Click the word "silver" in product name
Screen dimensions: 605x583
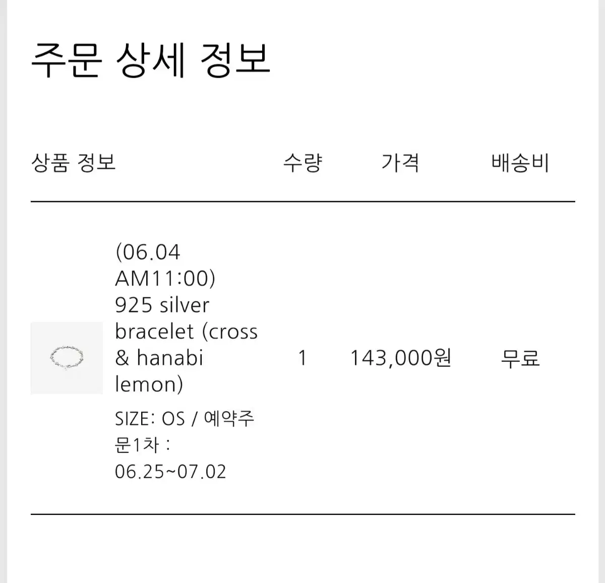click(x=184, y=305)
